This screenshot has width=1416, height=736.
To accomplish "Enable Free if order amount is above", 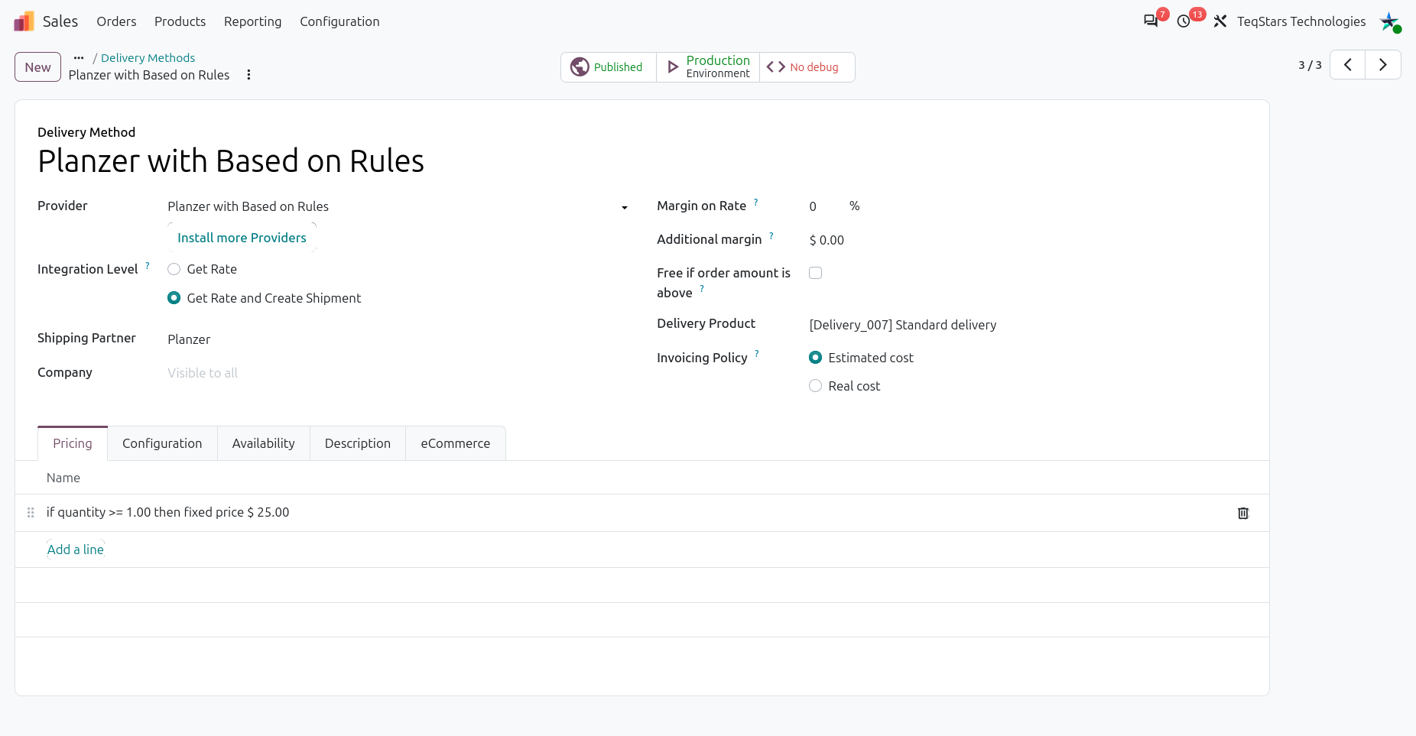I will [x=816, y=273].
